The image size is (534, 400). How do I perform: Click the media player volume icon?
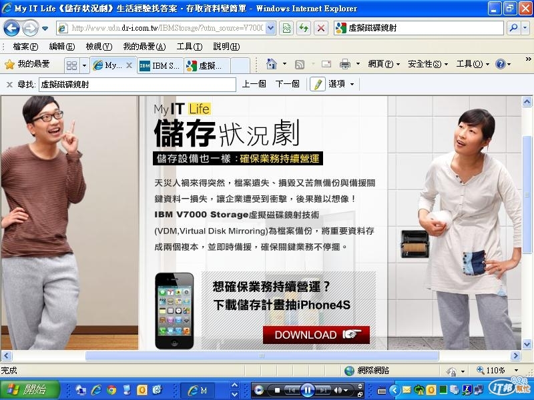click(x=338, y=391)
